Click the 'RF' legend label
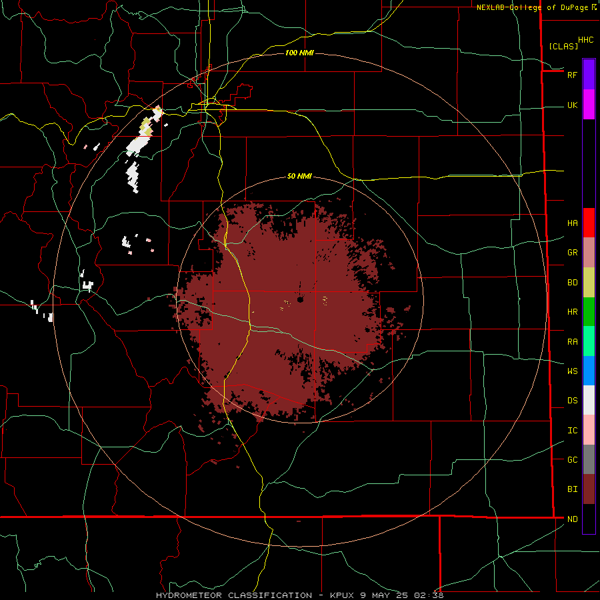This screenshot has width=600, height=600. coord(572,75)
